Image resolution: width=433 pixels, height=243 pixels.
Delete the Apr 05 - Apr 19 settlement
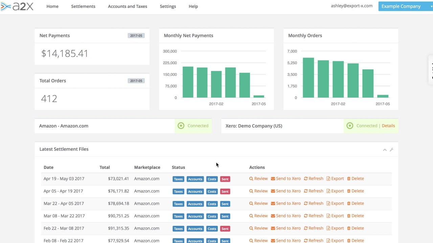(355, 191)
